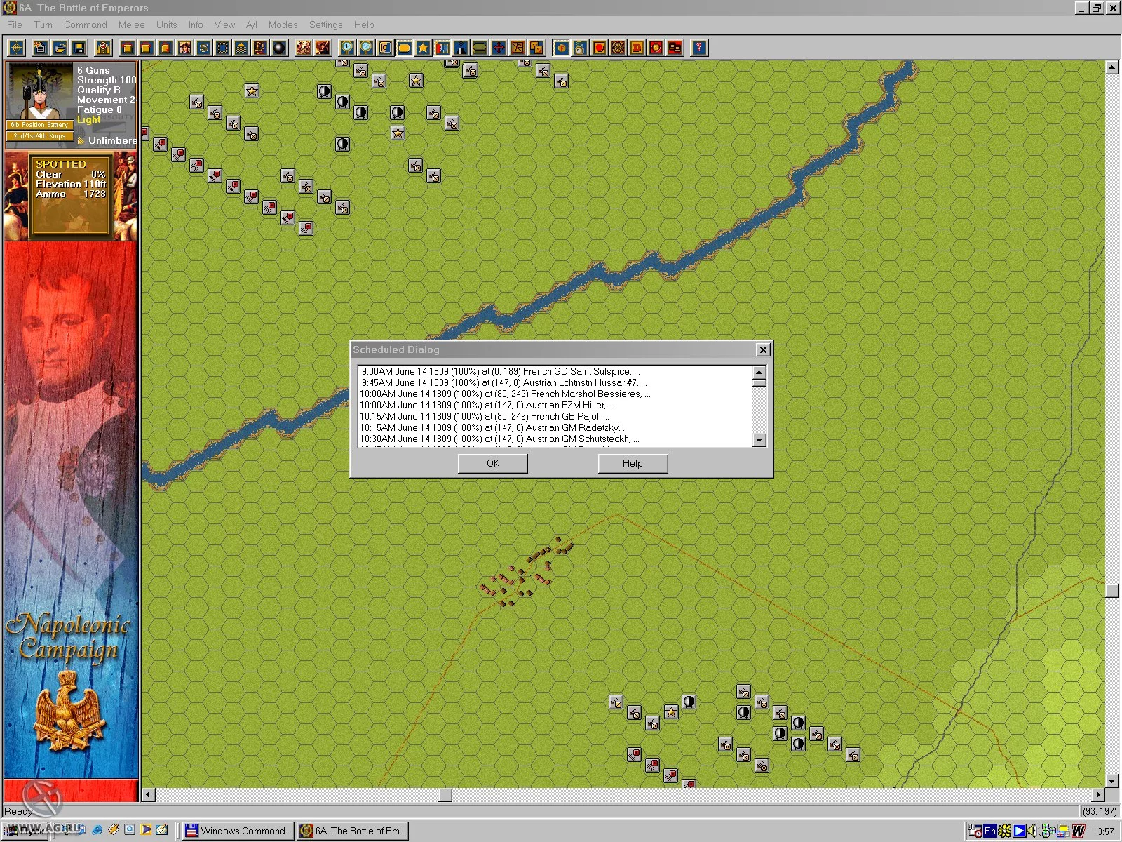Click the orange letter F circle icon

[x=561, y=48]
